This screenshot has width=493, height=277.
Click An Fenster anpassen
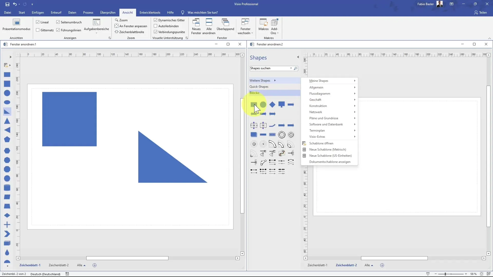[131, 26]
